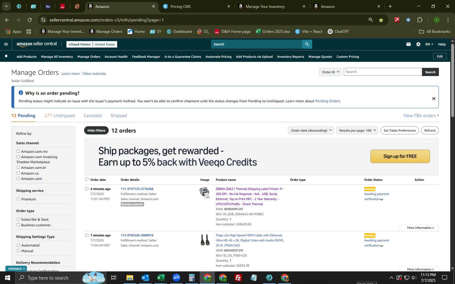Screen dimensions: 455x284
Task: Tick the Business customer filter checkbox
Action: (18, 225)
